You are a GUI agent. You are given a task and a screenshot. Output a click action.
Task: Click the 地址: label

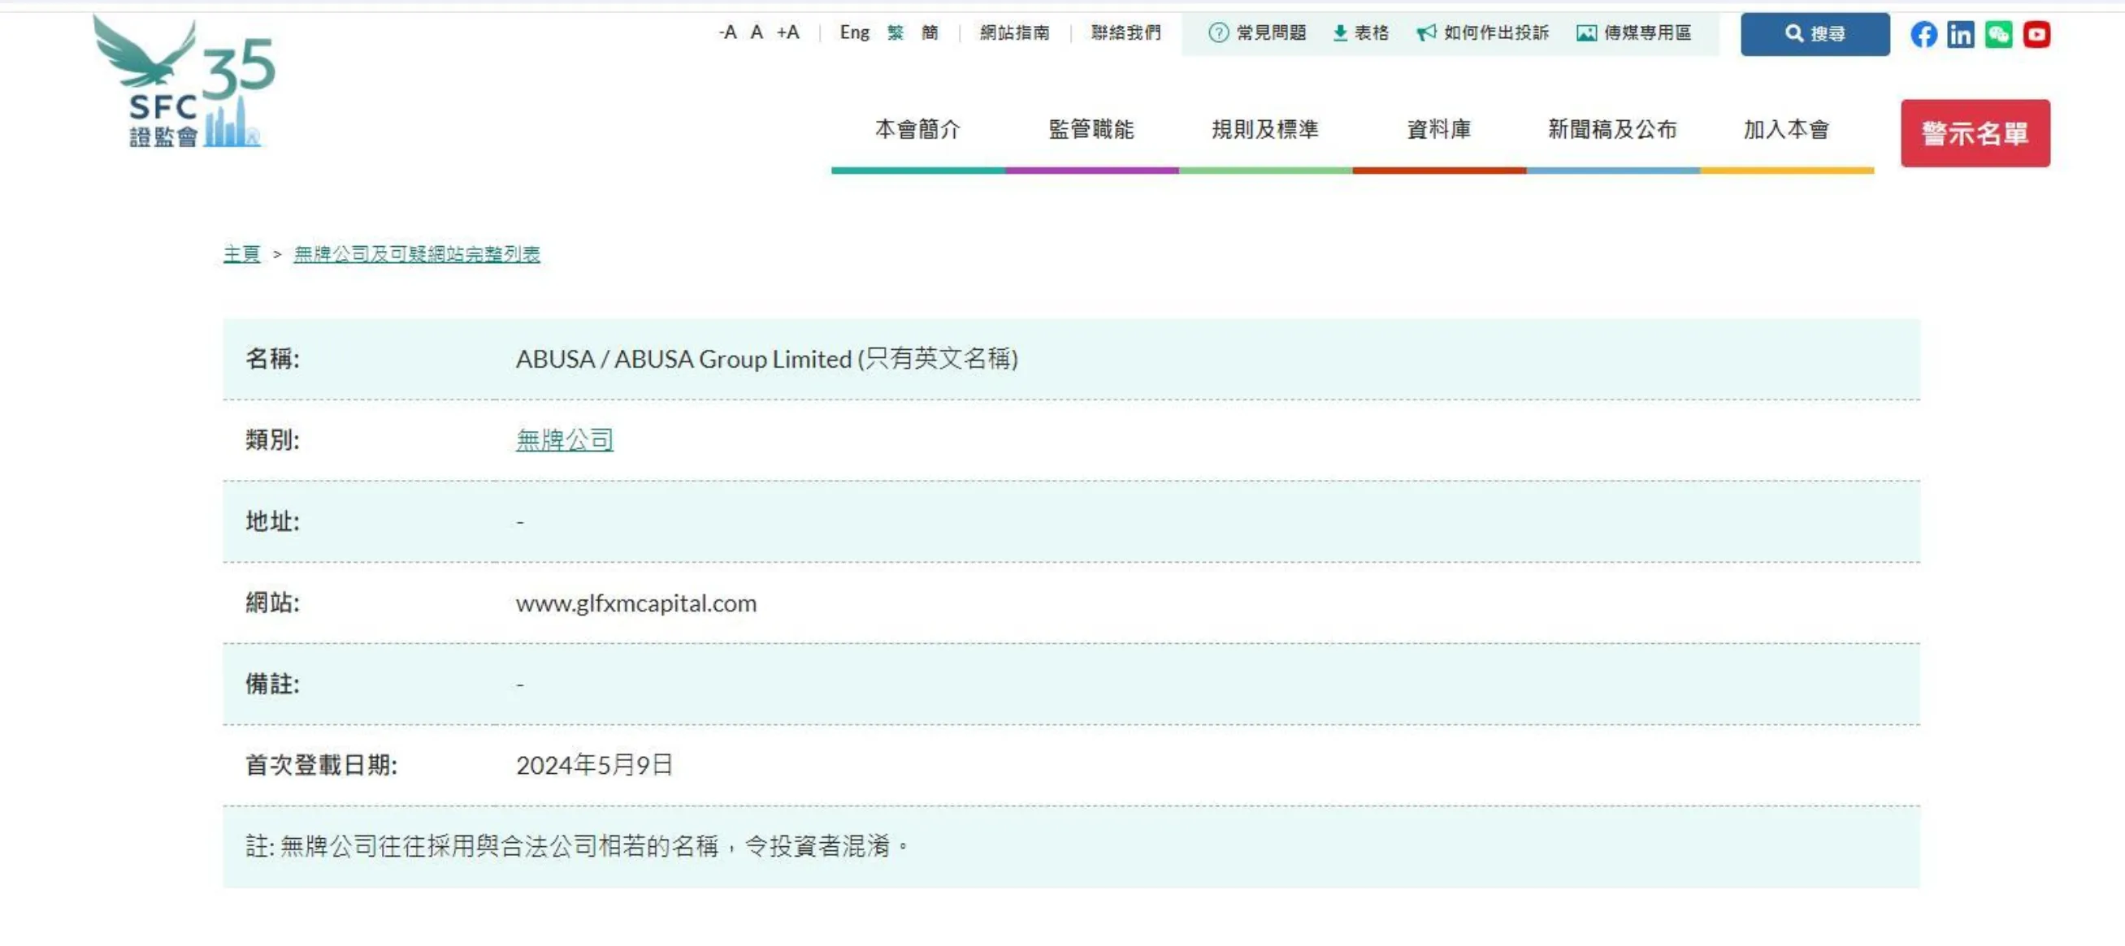pos(272,521)
